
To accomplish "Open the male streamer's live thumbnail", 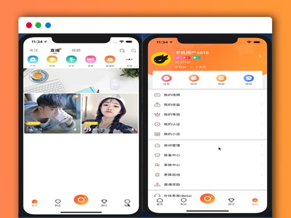I will 52,113.
